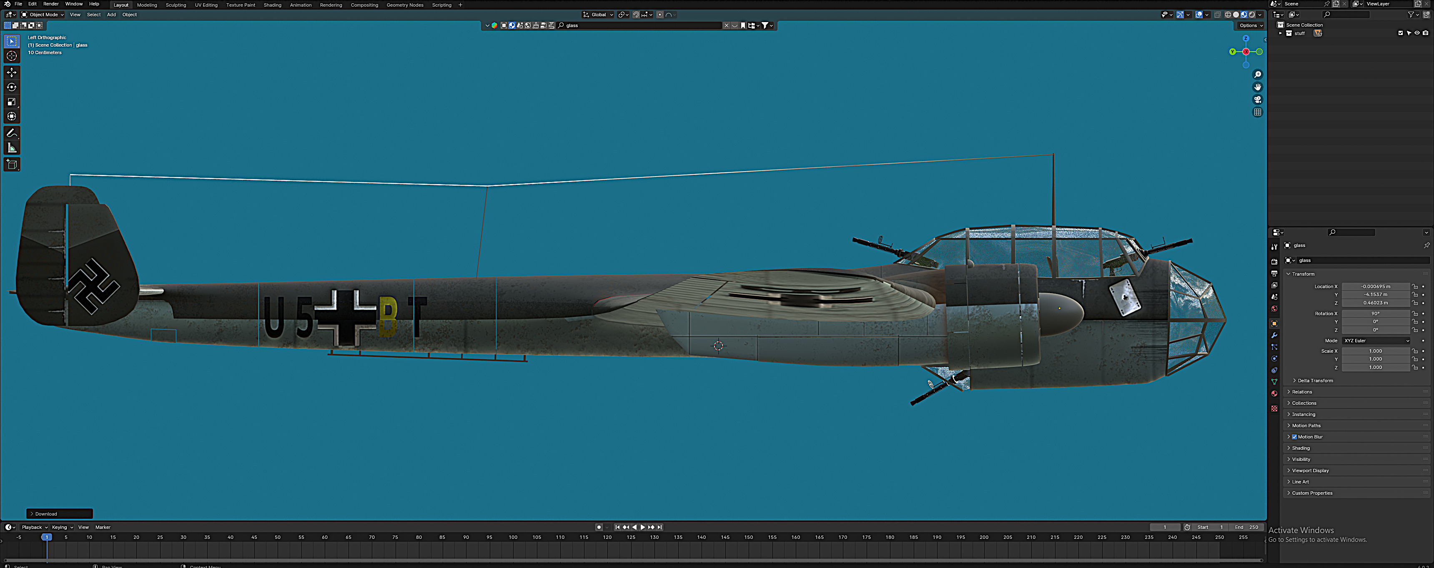Toggle X-ray view in the viewport header

click(1218, 15)
